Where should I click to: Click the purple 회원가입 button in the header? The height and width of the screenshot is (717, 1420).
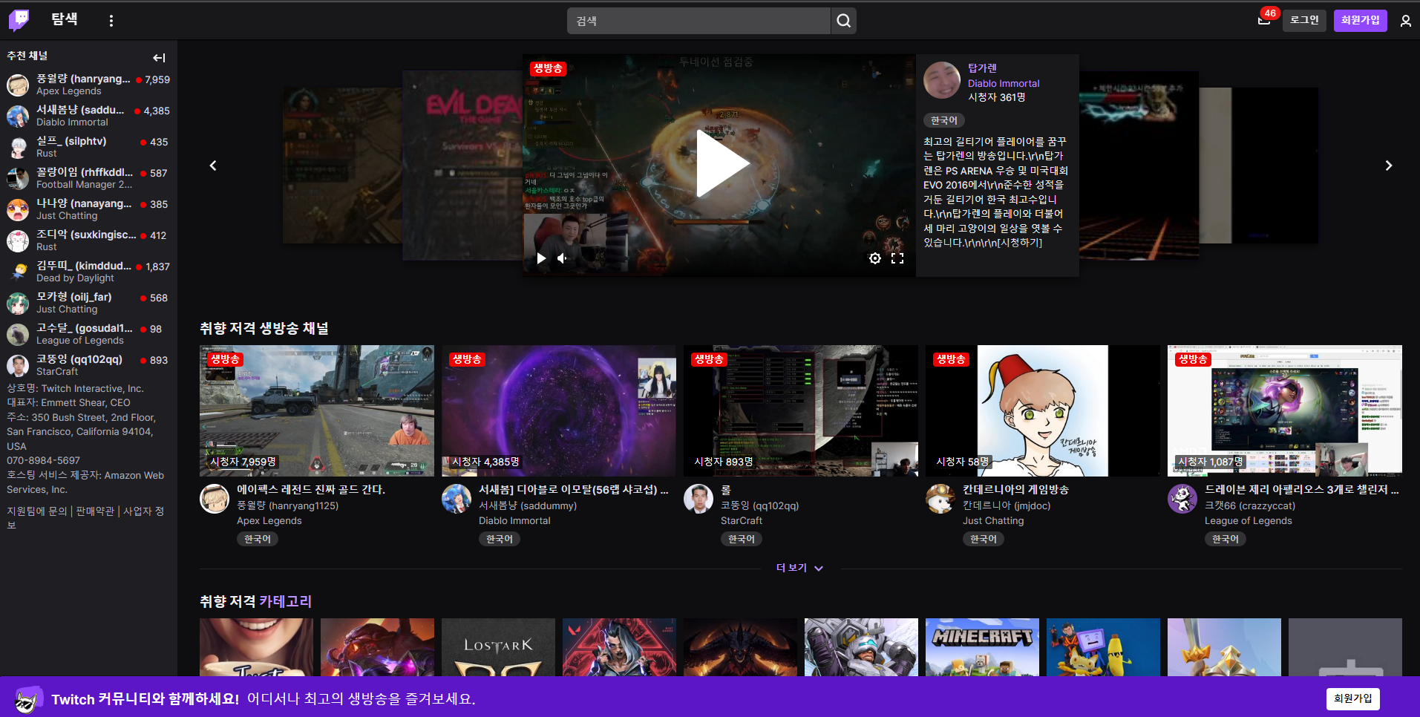(1360, 20)
